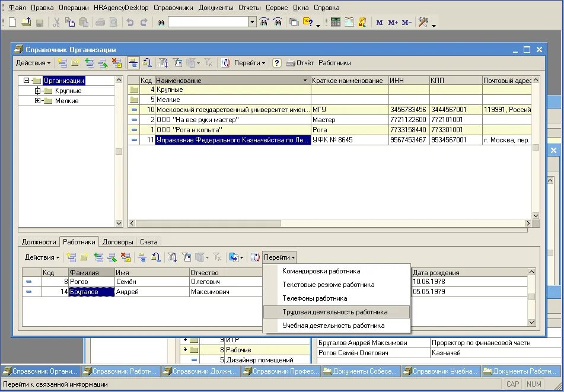Open the calendar icon in main toolbar
This screenshot has width=564, height=392.
[349, 22]
